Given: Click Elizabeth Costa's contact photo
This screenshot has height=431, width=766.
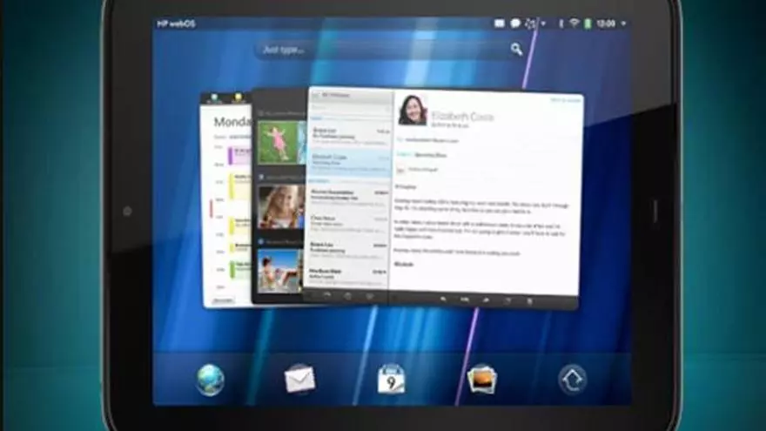Looking at the screenshot, I should [413, 111].
